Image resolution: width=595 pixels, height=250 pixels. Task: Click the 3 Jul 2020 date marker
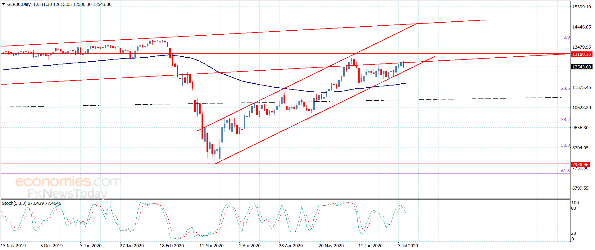[408, 246]
